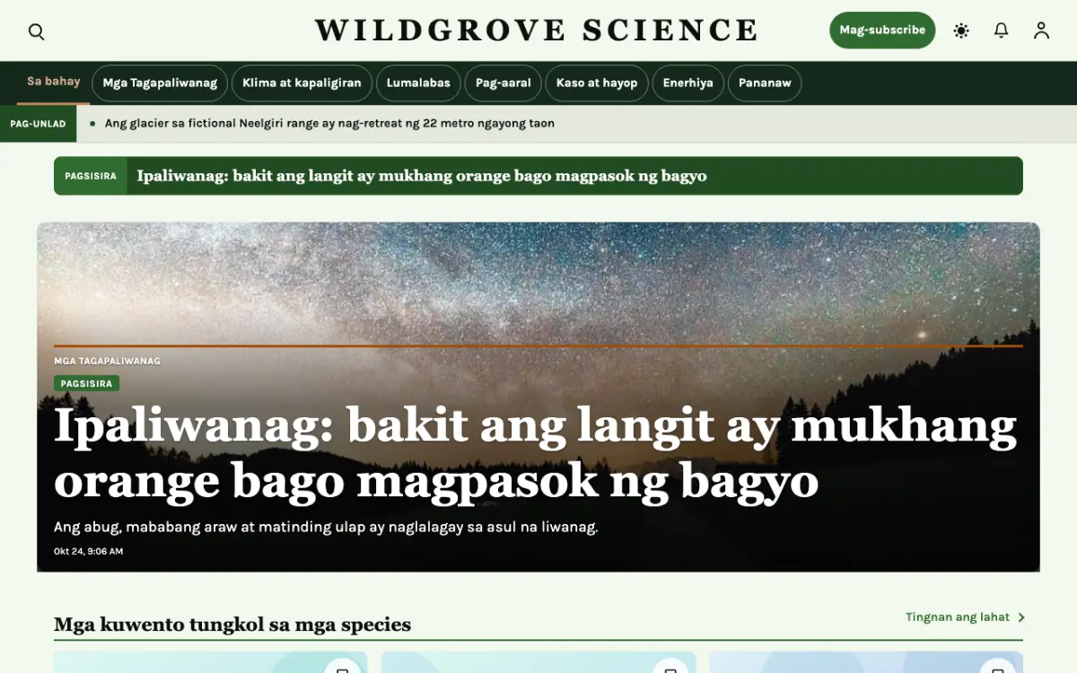Open the Pag-aaral section

tap(503, 83)
